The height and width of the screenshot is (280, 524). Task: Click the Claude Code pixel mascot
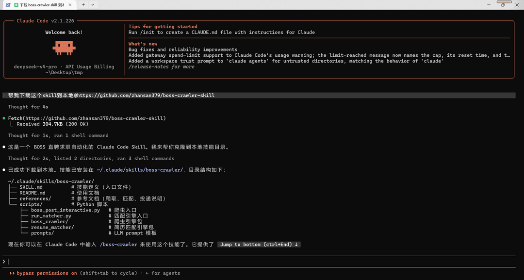(x=64, y=48)
